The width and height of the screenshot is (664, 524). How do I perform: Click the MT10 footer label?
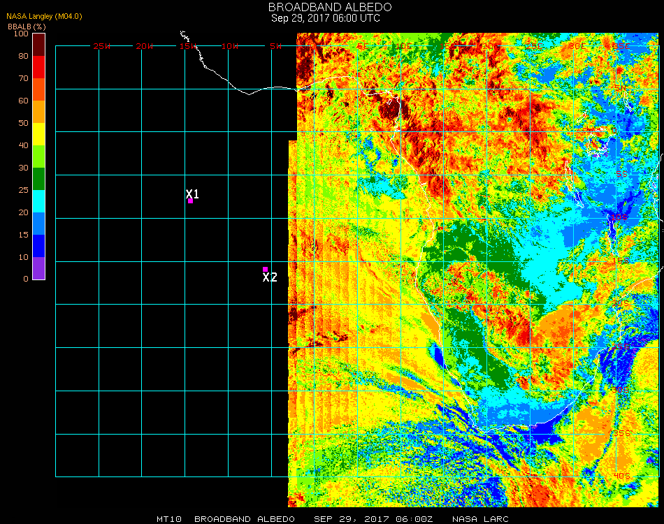tap(169, 519)
